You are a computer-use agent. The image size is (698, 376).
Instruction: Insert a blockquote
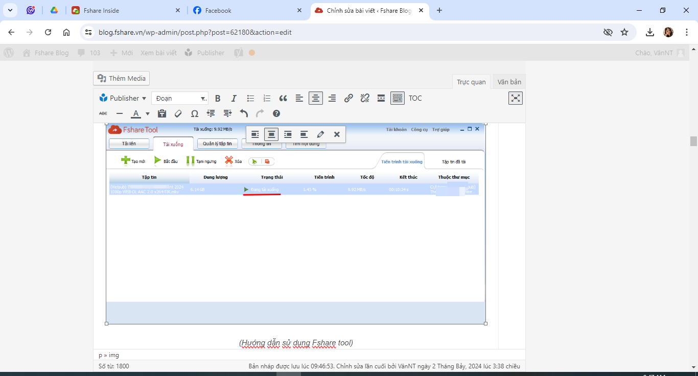click(283, 98)
